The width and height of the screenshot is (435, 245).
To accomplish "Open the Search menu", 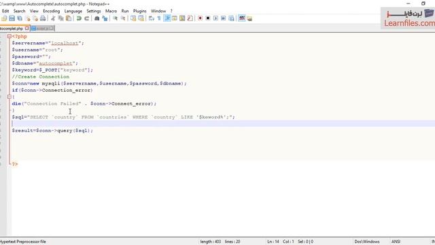I will point(20,11).
